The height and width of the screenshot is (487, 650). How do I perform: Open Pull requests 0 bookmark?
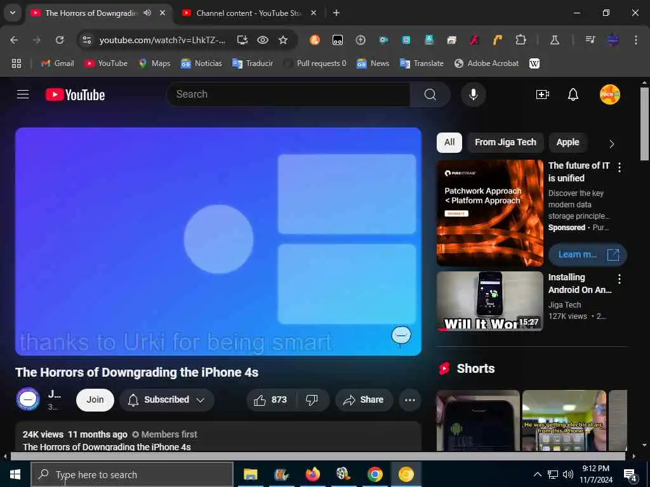point(315,63)
